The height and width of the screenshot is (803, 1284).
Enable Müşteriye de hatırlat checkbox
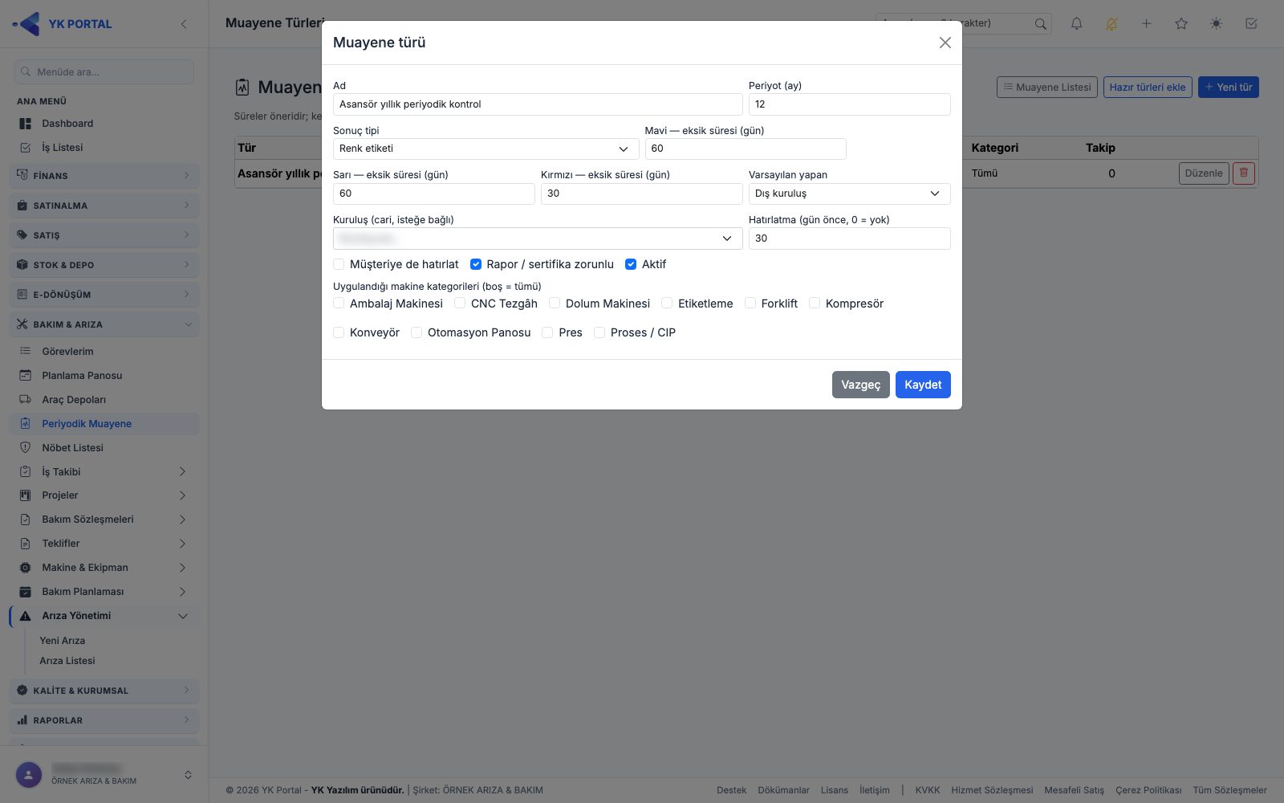[339, 264]
